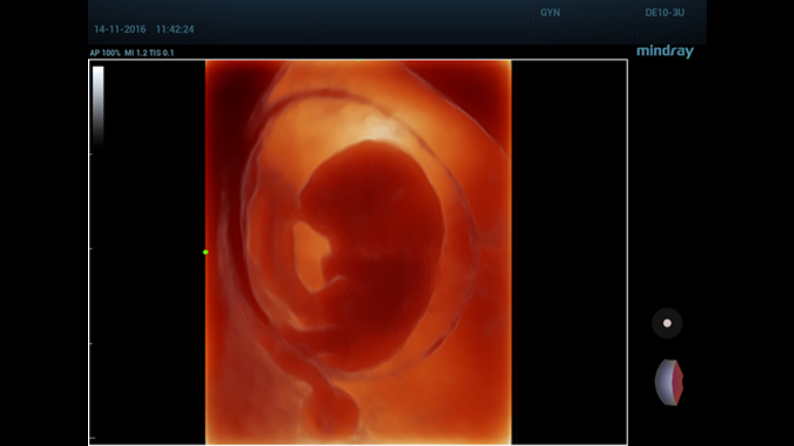Click the circular light source position icon

[667, 323]
